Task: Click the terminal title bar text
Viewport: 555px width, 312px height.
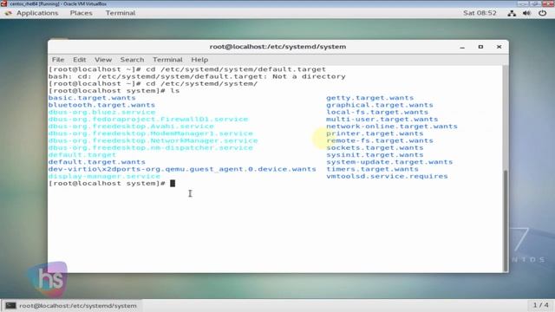Action: pyautogui.click(x=277, y=47)
